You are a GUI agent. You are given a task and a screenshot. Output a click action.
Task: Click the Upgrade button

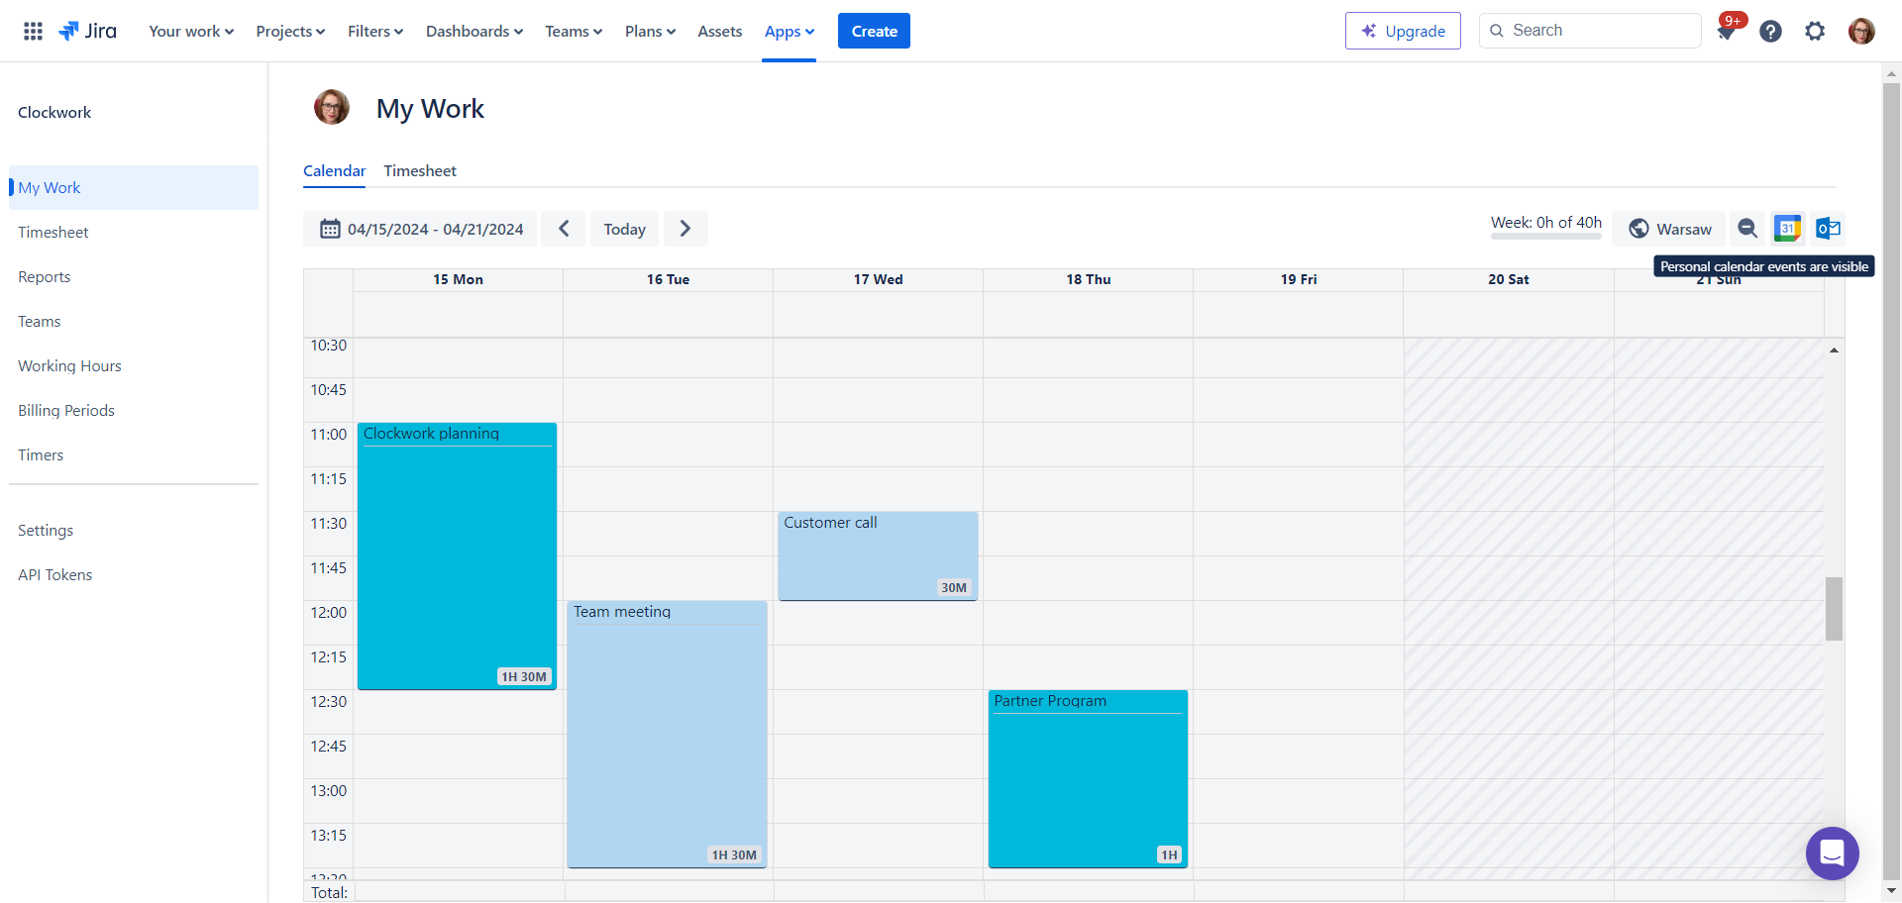coord(1402,31)
